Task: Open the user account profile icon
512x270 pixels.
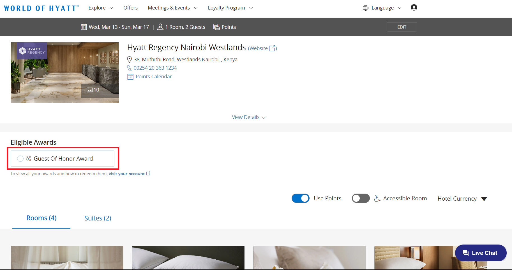Action: point(414,8)
